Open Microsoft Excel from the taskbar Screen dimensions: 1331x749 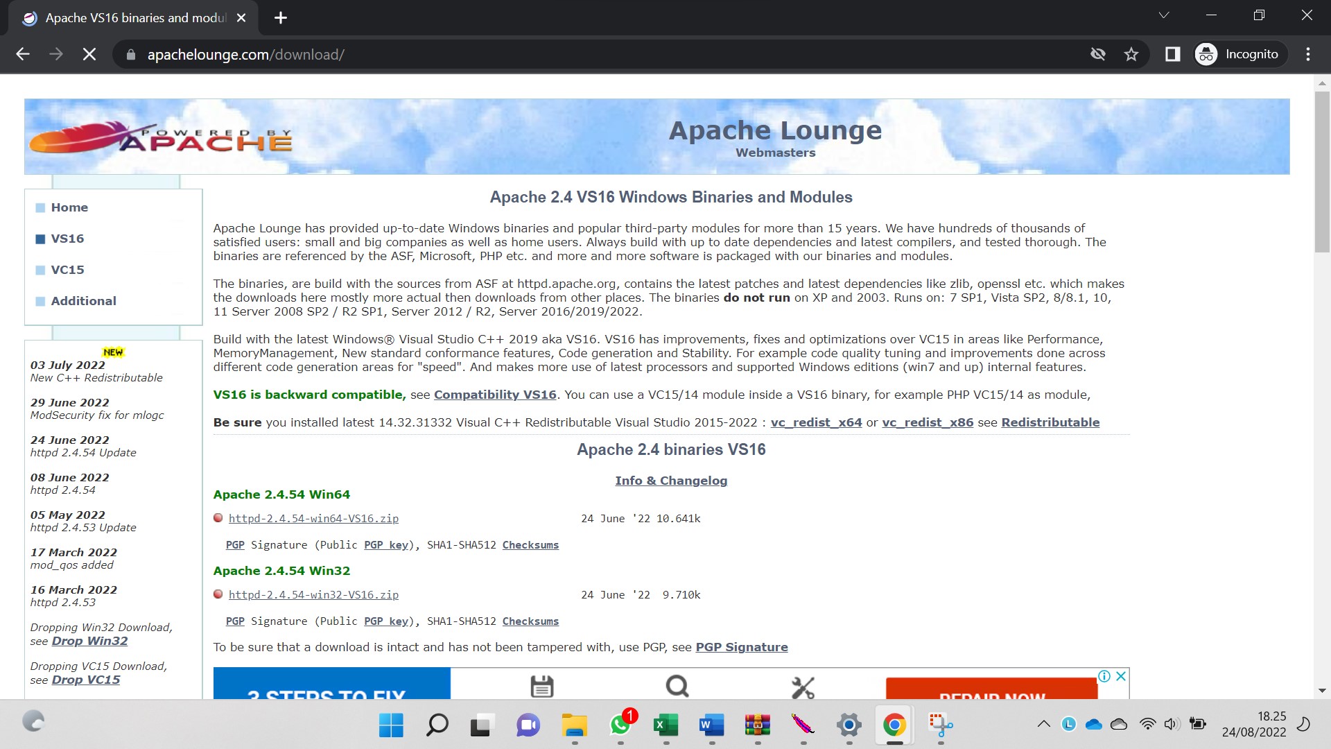665,726
